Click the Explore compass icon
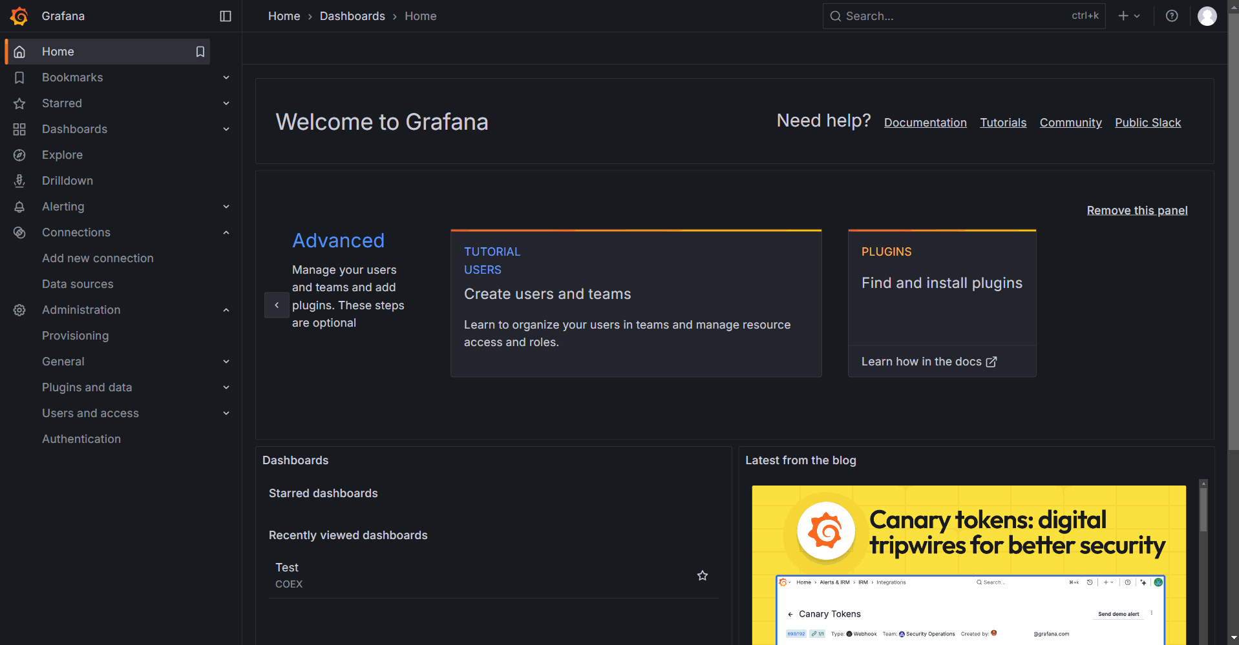Image resolution: width=1239 pixels, height=645 pixels. coord(19,155)
